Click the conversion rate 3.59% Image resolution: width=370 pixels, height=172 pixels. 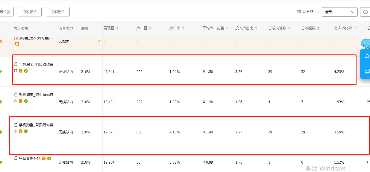pos(339,132)
